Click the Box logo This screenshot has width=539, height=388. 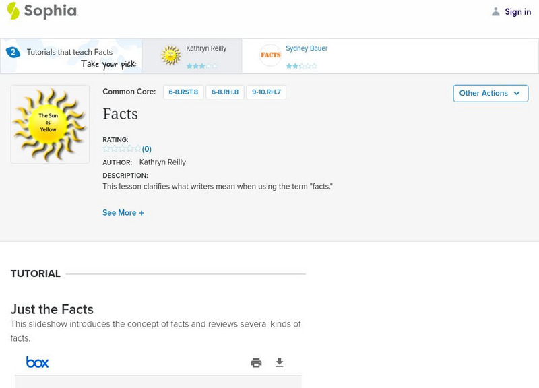pos(37,362)
